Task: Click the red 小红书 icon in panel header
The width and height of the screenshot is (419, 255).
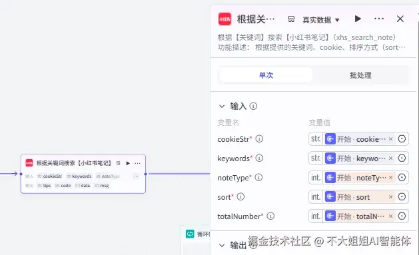Action: click(224, 19)
